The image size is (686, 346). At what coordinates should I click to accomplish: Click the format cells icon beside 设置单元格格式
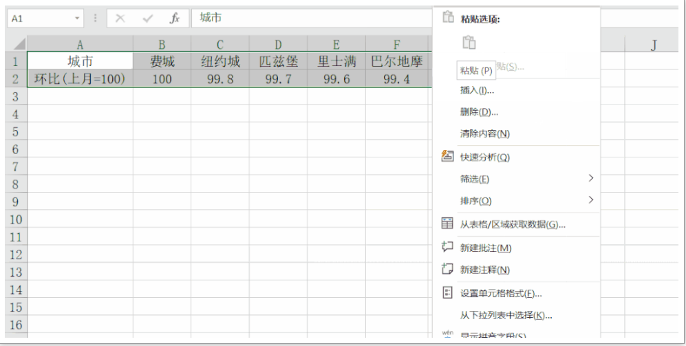[447, 292]
